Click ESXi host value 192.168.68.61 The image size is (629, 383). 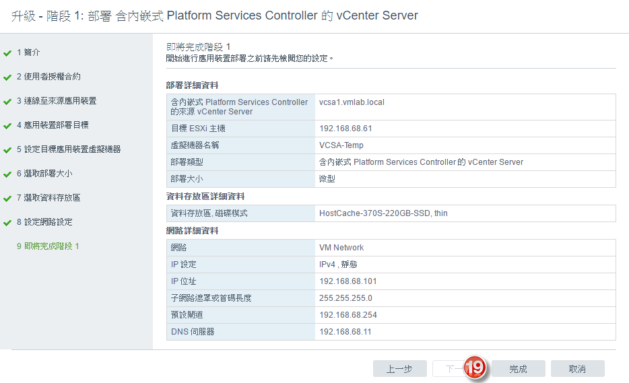point(345,129)
